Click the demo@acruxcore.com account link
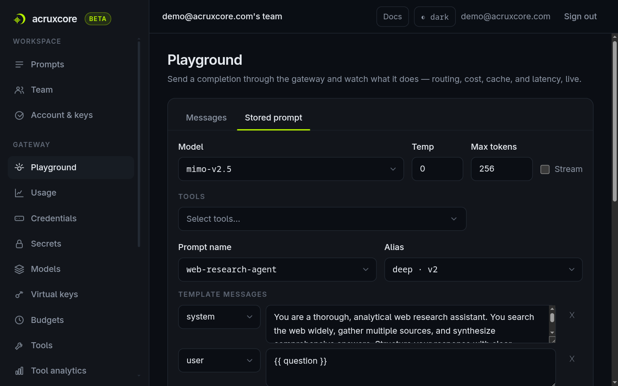The image size is (618, 386). [506, 16]
